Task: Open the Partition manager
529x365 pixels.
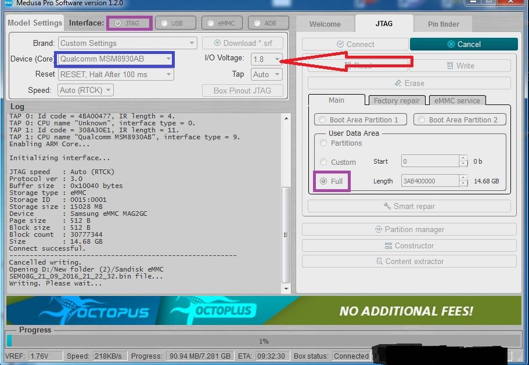Action: (x=409, y=230)
